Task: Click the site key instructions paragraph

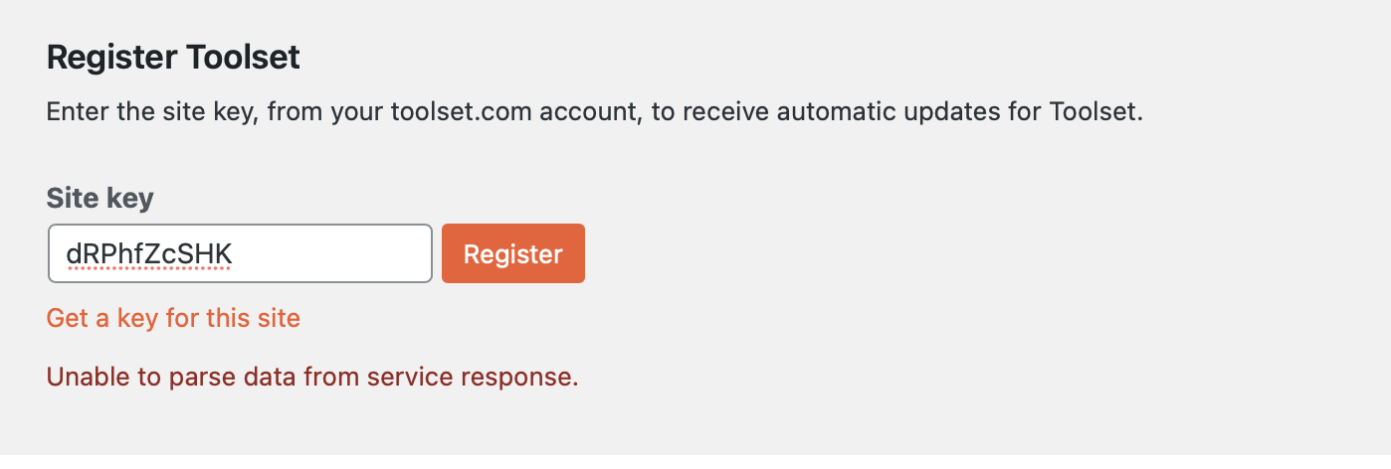Action: [x=594, y=110]
